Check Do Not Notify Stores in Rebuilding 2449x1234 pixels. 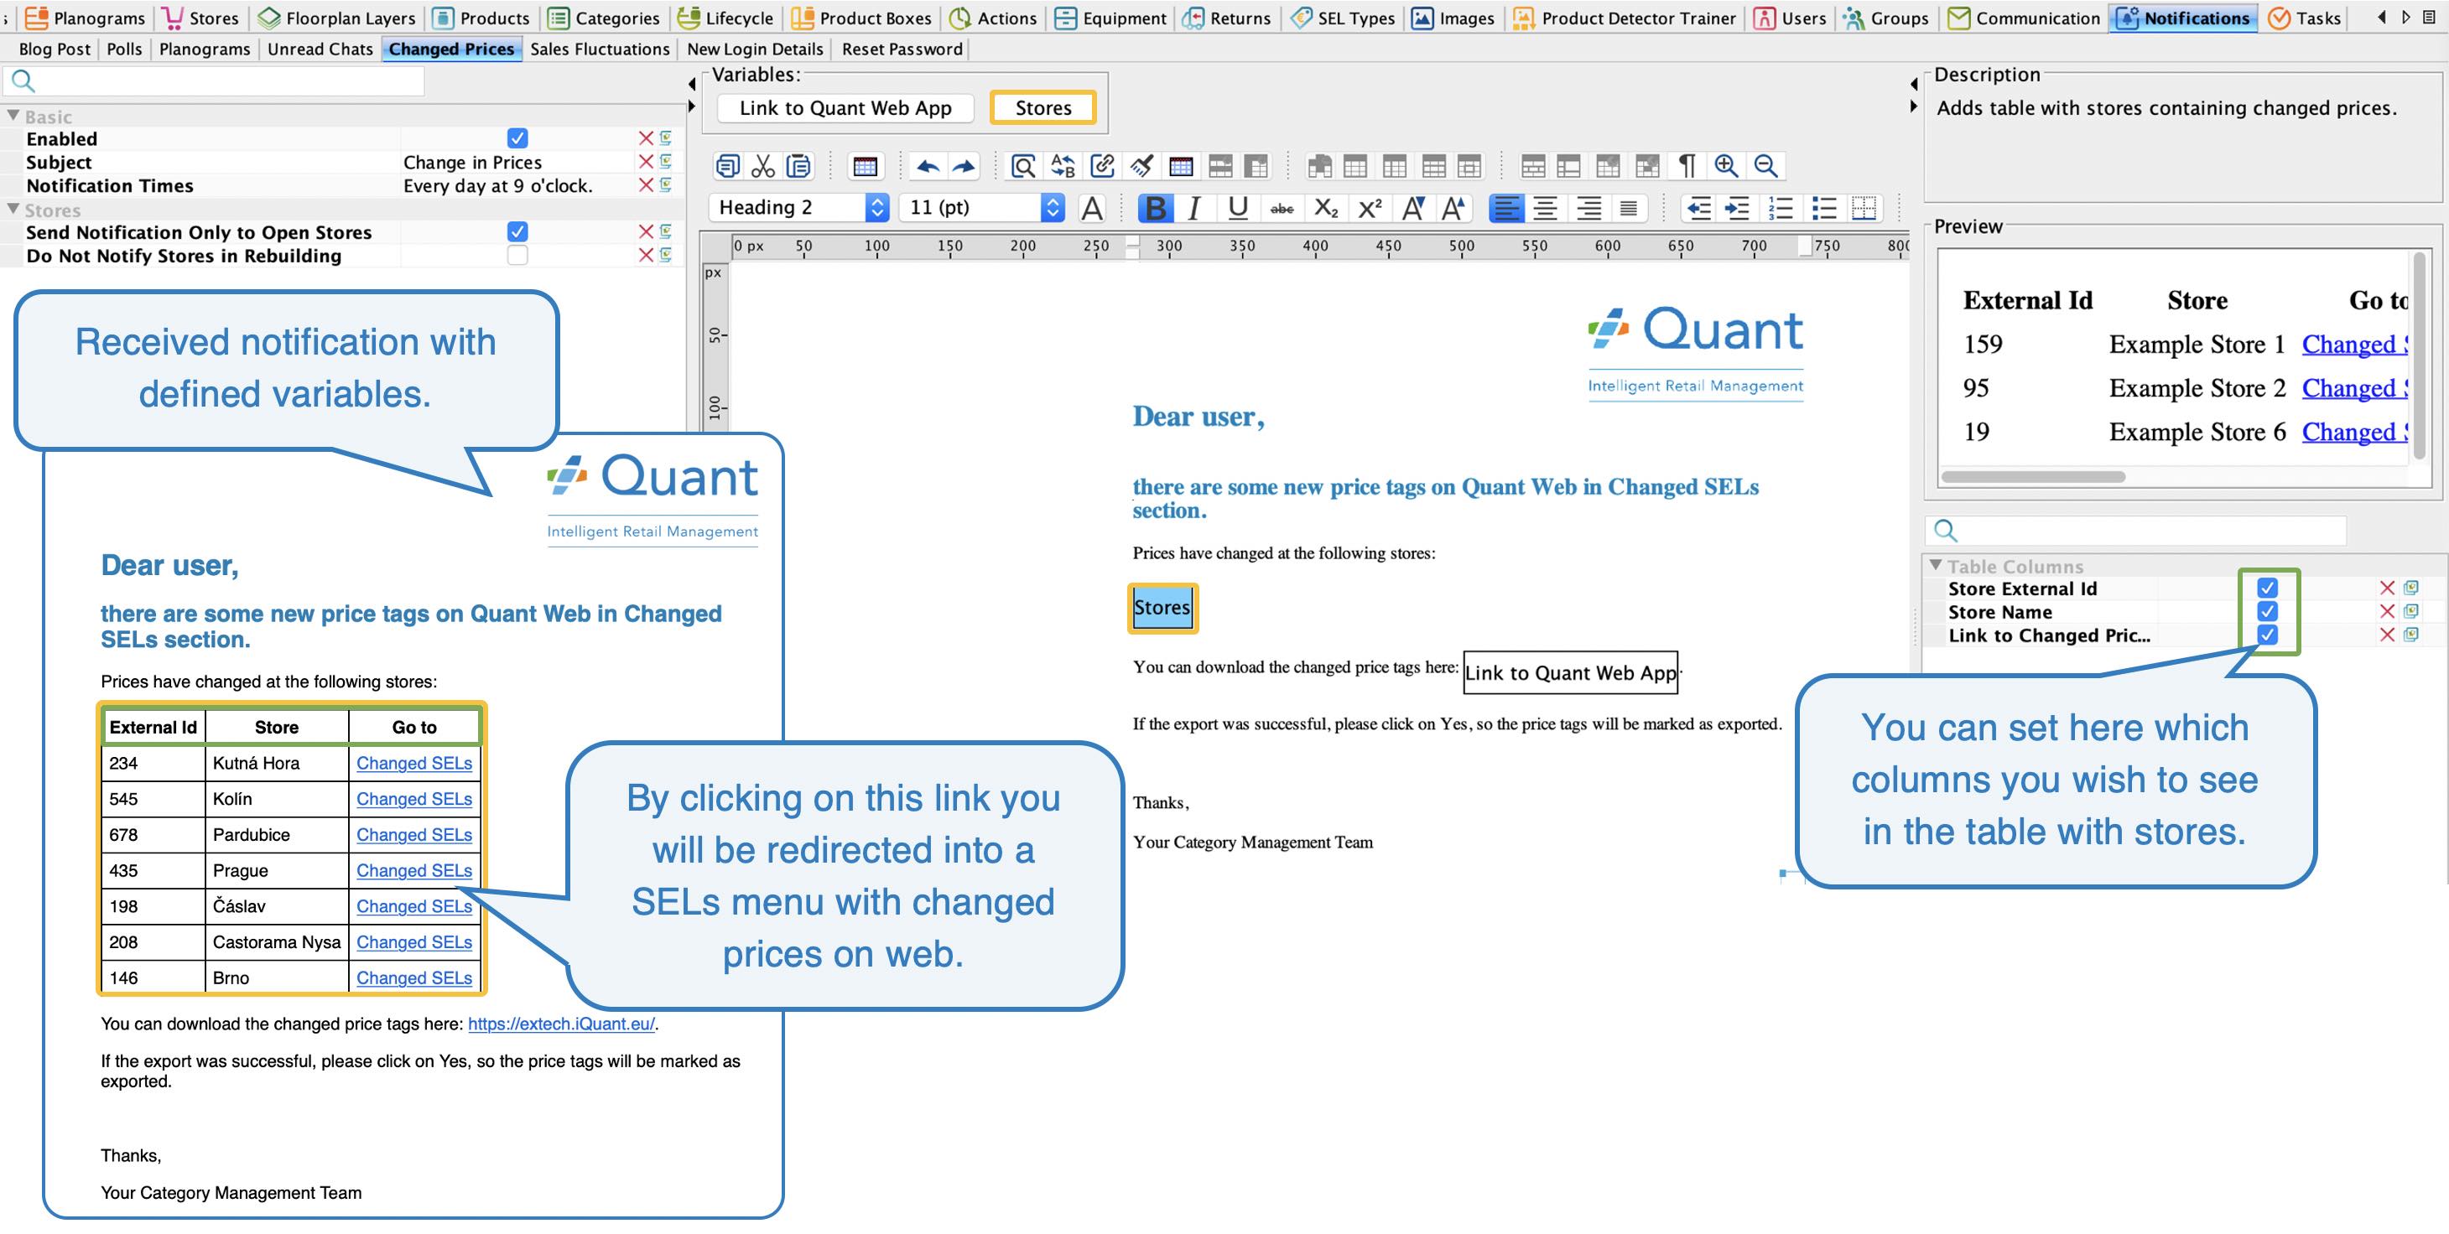point(517,256)
